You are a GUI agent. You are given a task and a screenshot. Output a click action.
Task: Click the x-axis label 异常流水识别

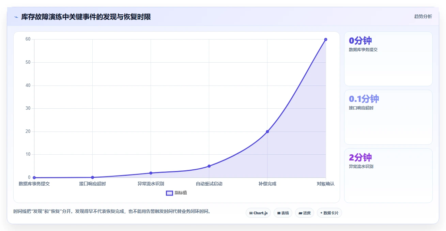coord(151,184)
